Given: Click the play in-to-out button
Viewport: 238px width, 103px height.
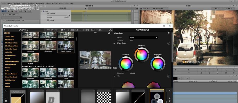Looking at the screenshot, I should (x=189, y=73).
